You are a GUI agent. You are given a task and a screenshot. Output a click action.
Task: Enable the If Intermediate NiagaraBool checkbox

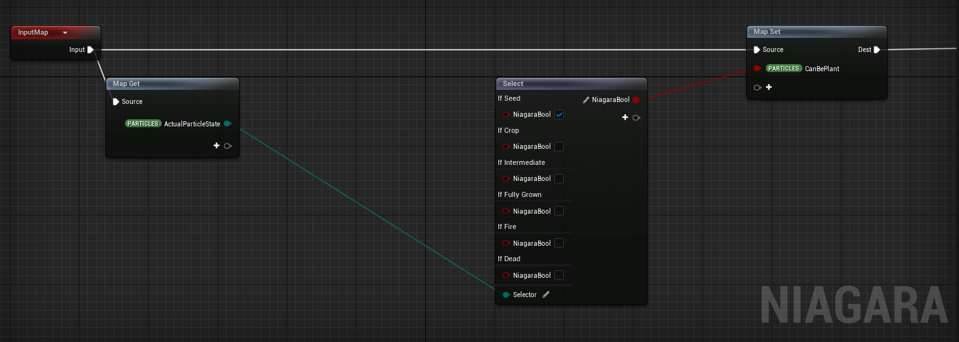[559, 179]
